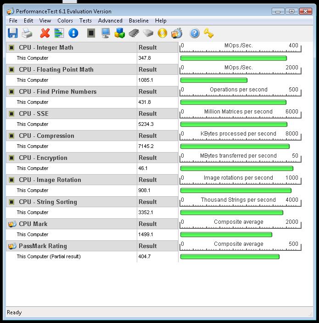Select the PassMark Rating header text
The width and height of the screenshot is (319, 323).
click(x=43, y=246)
